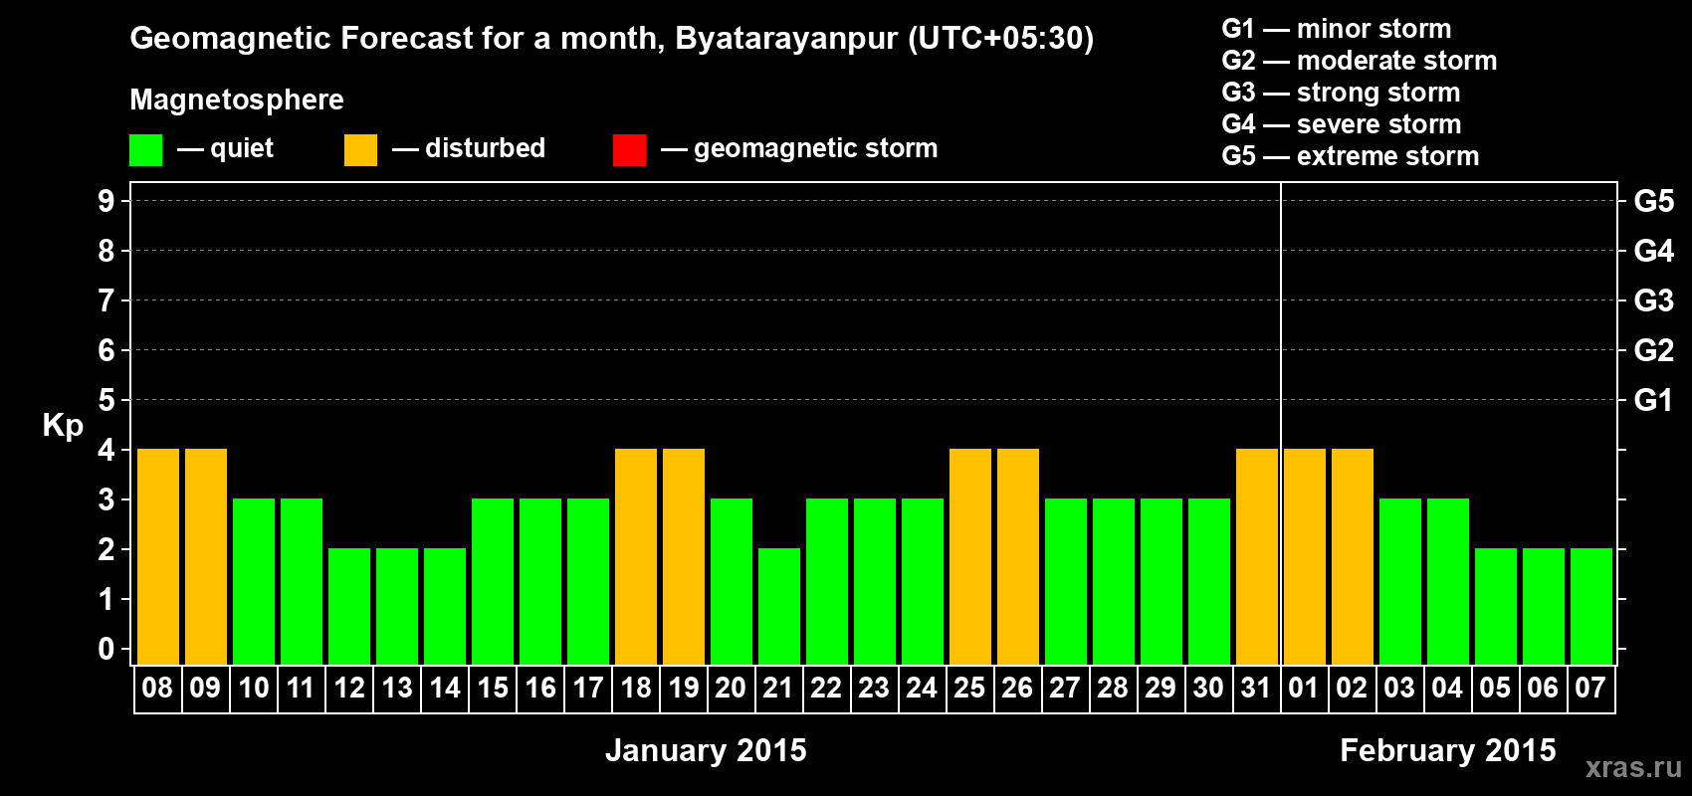
Task: Click the red geomagnetic storm legend swatch
Action: 629,150
